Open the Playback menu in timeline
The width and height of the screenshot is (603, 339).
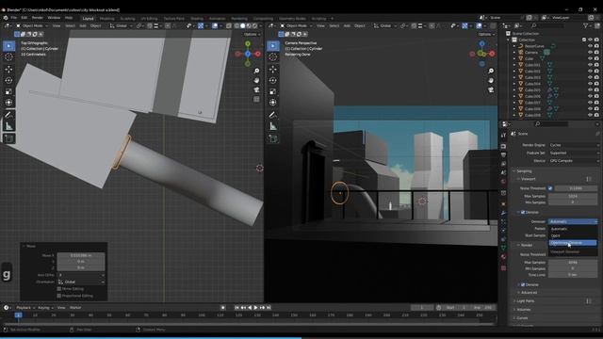point(25,308)
